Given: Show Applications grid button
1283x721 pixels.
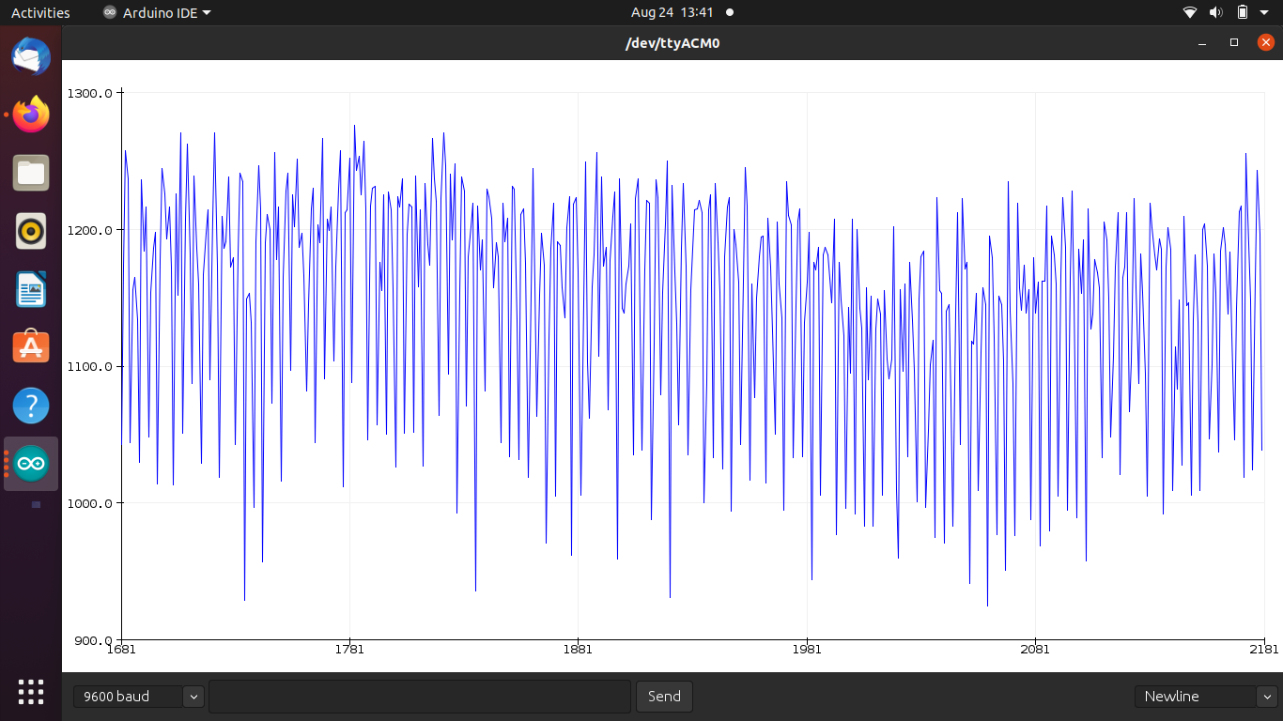Looking at the screenshot, I should 31,691.
